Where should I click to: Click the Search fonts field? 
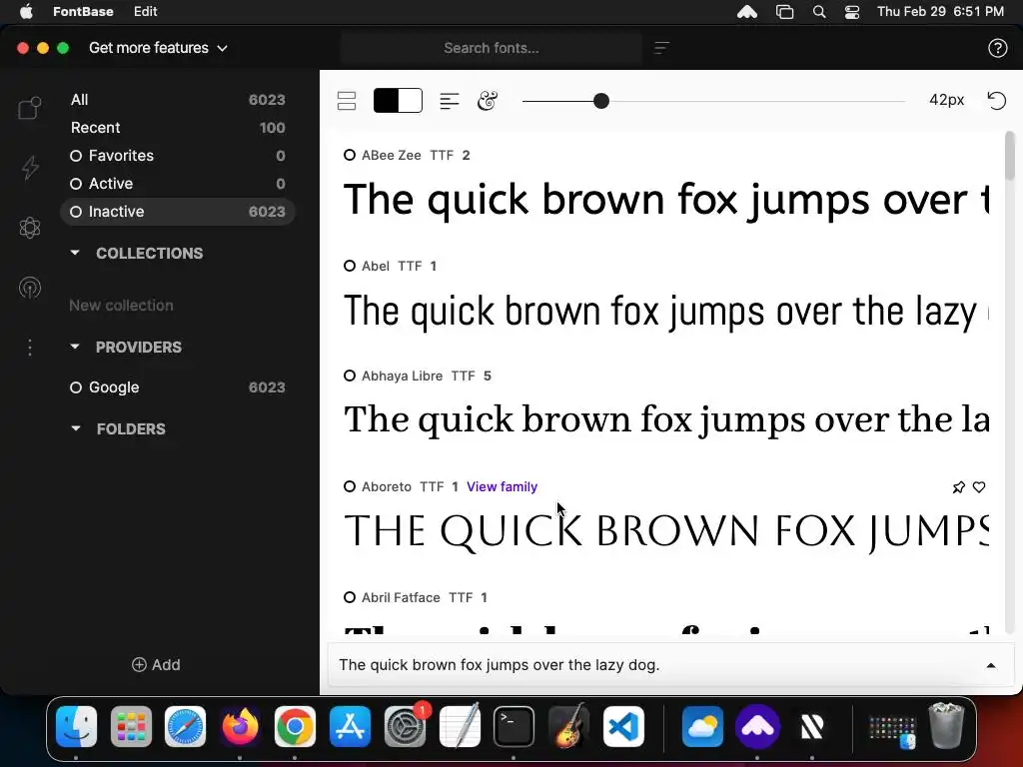click(x=492, y=48)
